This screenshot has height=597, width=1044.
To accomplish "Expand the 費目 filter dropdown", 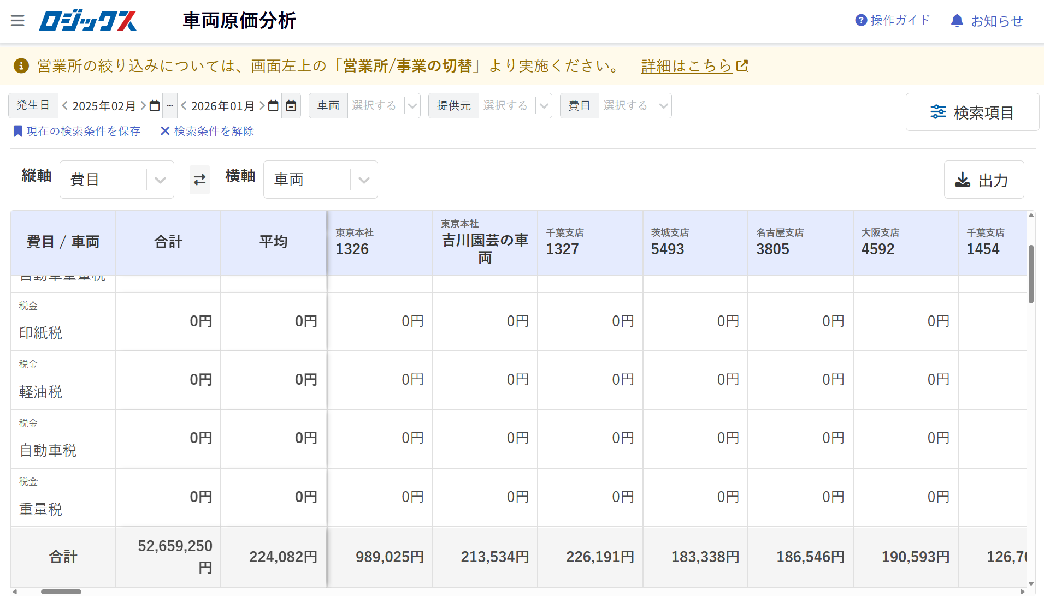I will pyautogui.click(x=663, y=106).
